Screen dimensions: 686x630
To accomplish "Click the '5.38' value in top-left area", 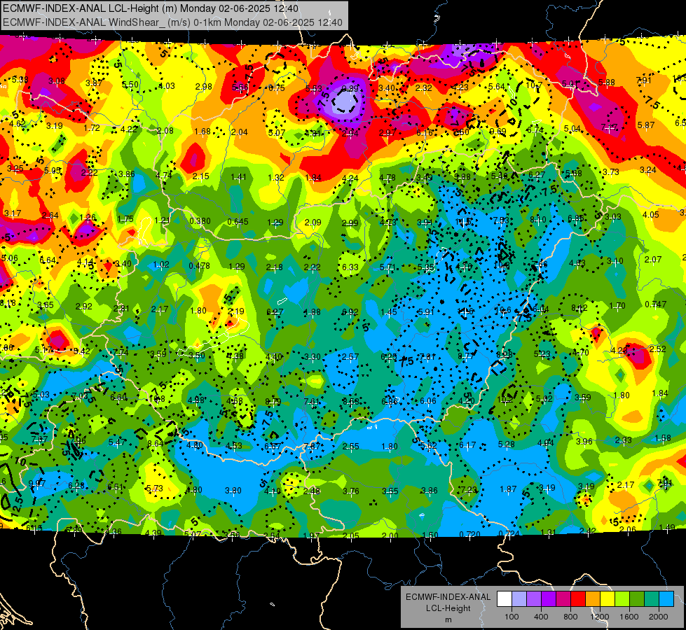I will coord(20,80).
